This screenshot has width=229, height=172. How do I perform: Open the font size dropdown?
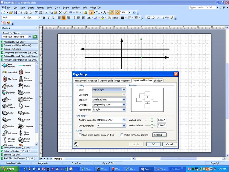click(x=39, y=18)
